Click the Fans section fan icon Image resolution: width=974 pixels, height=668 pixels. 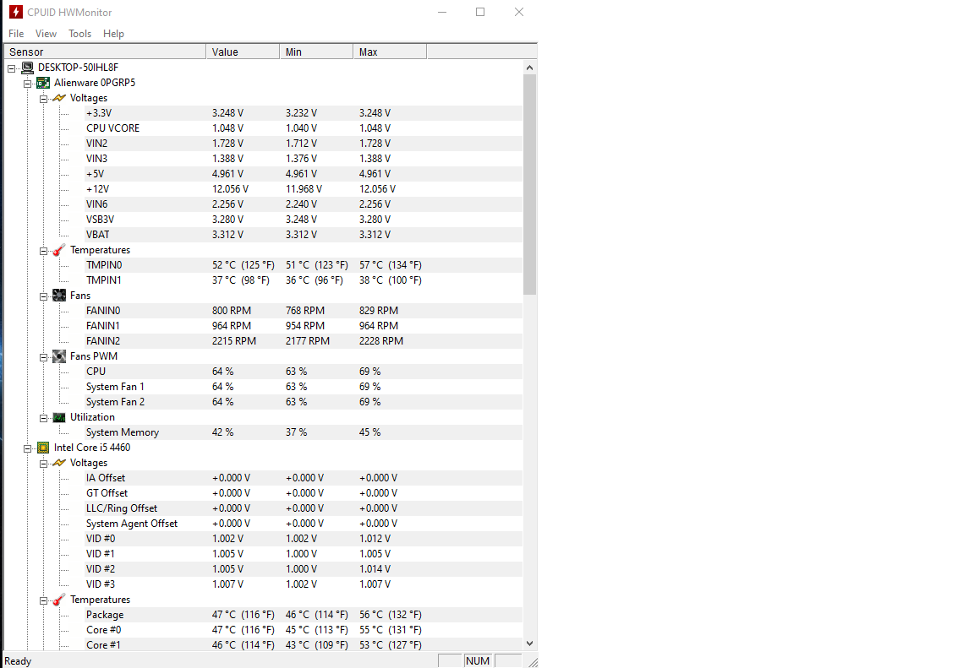point(59,296)
